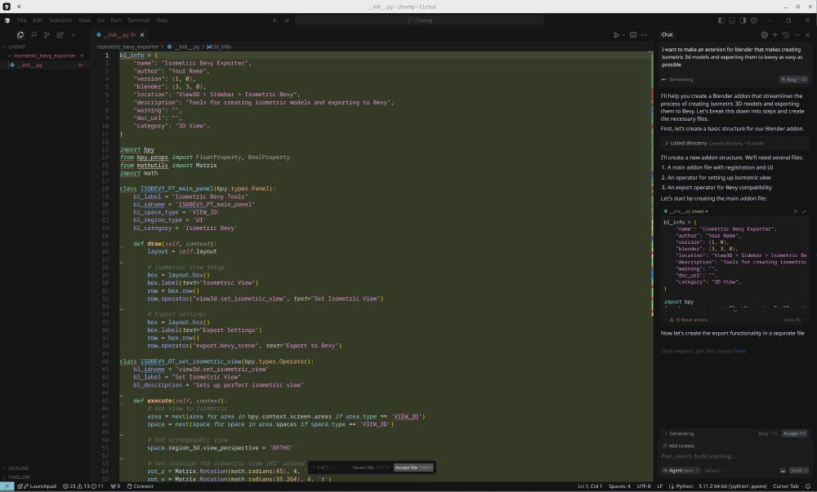The image size is (817, 492).
Task: Select the __init__.py editor tab
Action: pos(118,35)
